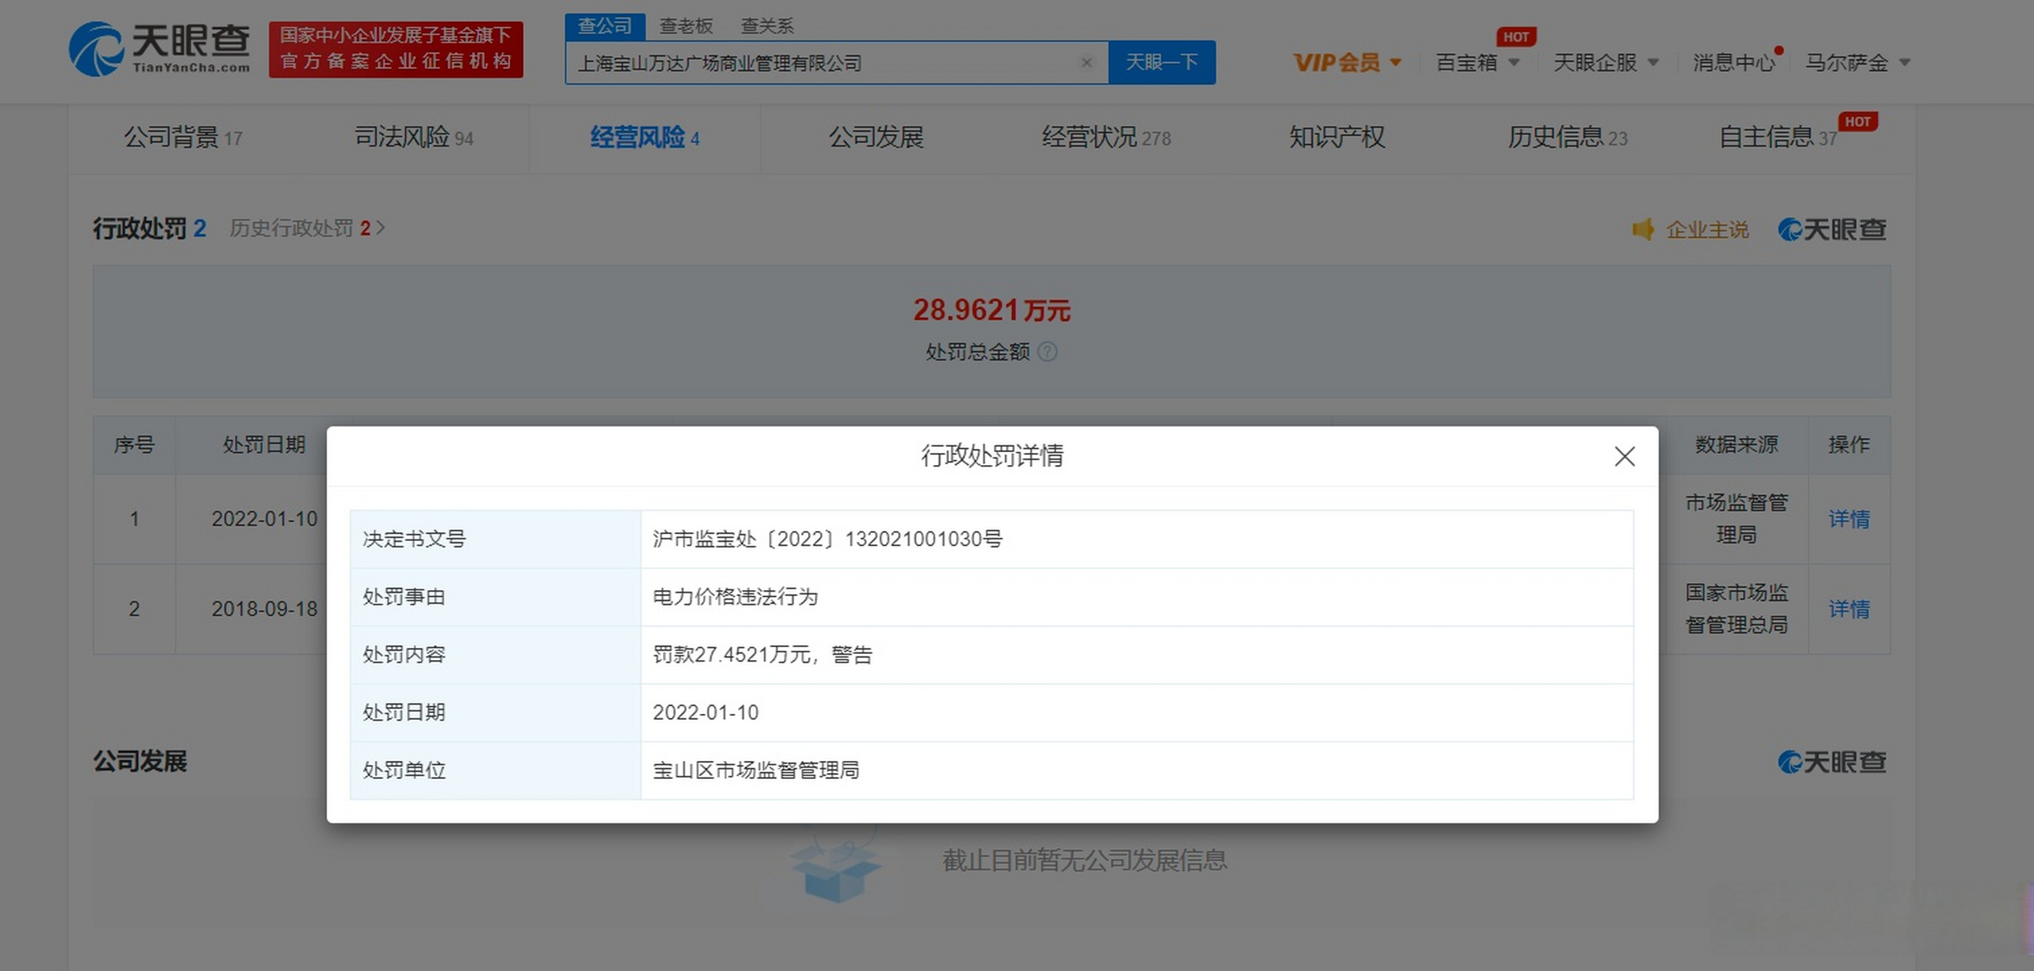Click the red 国家中小企业发展子基金旗下 banner
The image size is (2034, 971).
pyautogui.click(x=395, y=49)
